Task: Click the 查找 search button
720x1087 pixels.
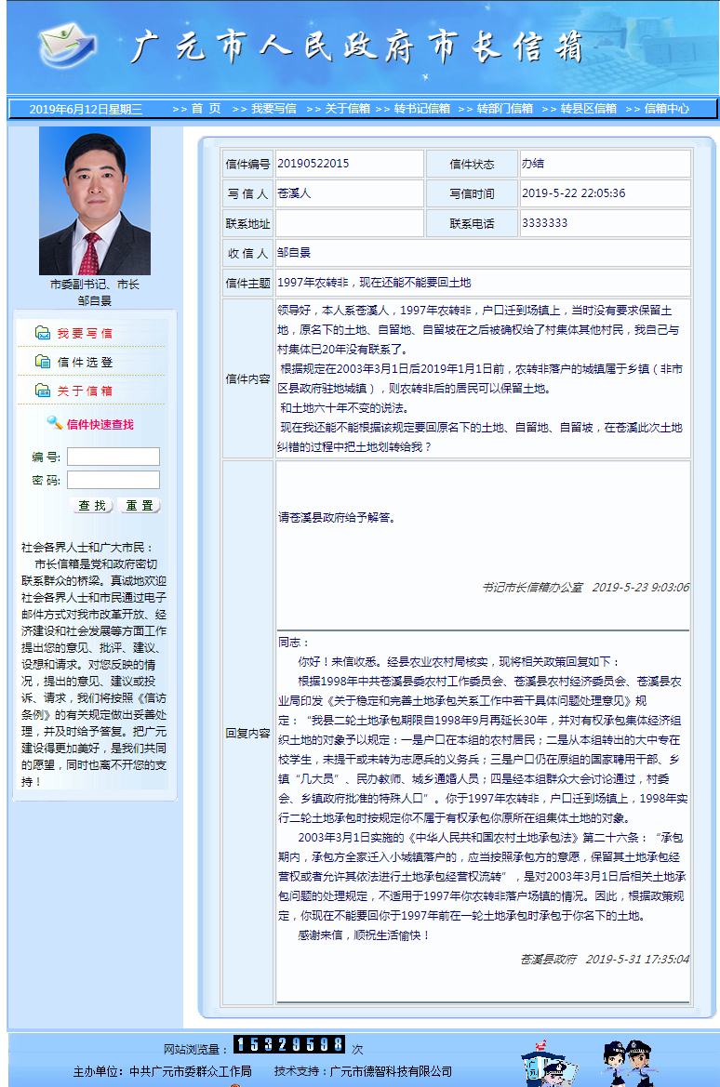Action: click(91, 505)
